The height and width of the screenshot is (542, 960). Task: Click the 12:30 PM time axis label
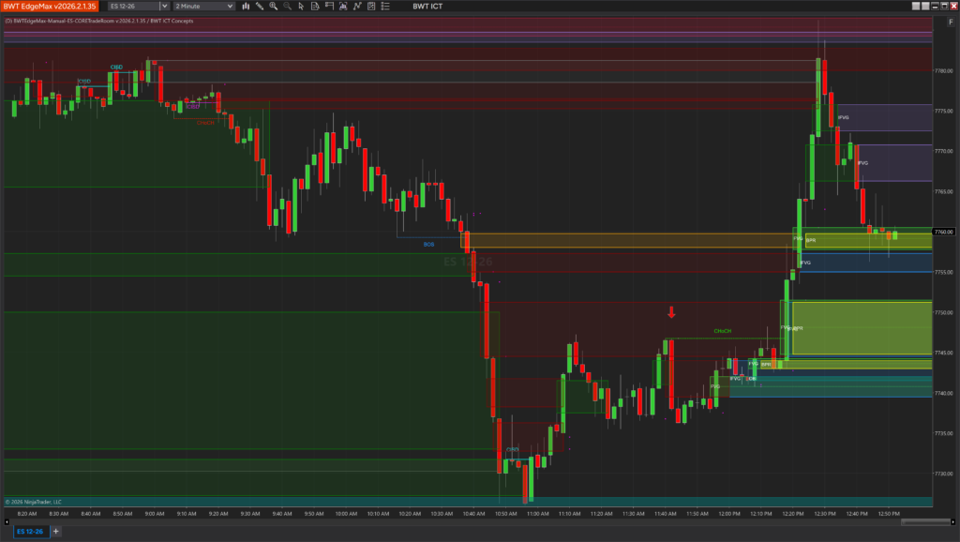tap(825, 514)
